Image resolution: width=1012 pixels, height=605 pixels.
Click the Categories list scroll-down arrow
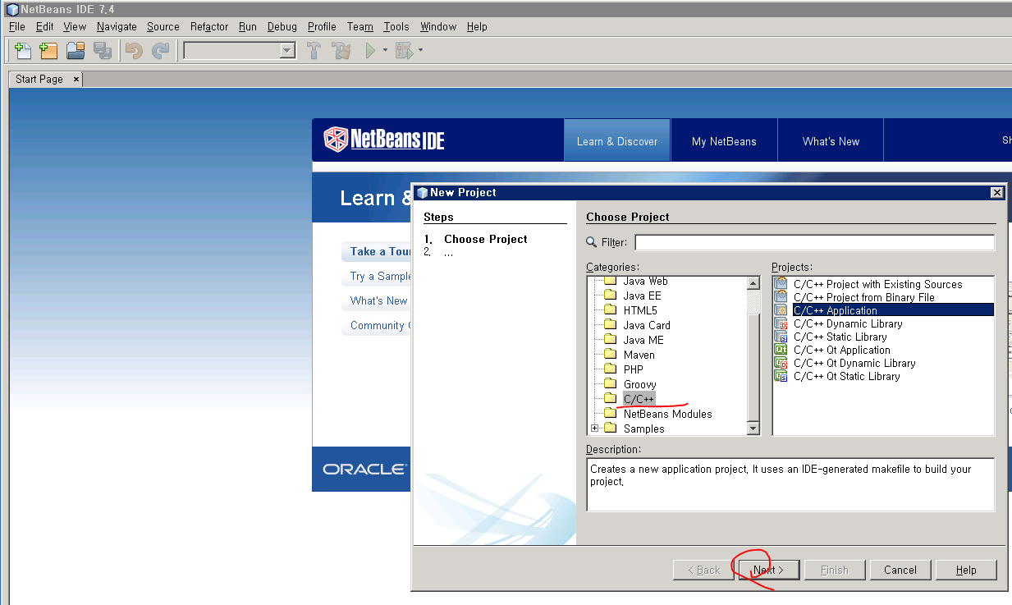[753, 429]
